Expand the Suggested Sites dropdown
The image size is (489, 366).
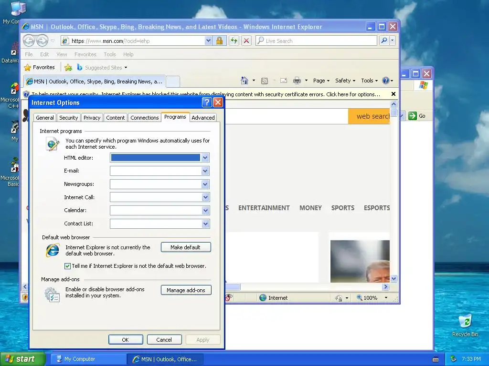[126, 68]
